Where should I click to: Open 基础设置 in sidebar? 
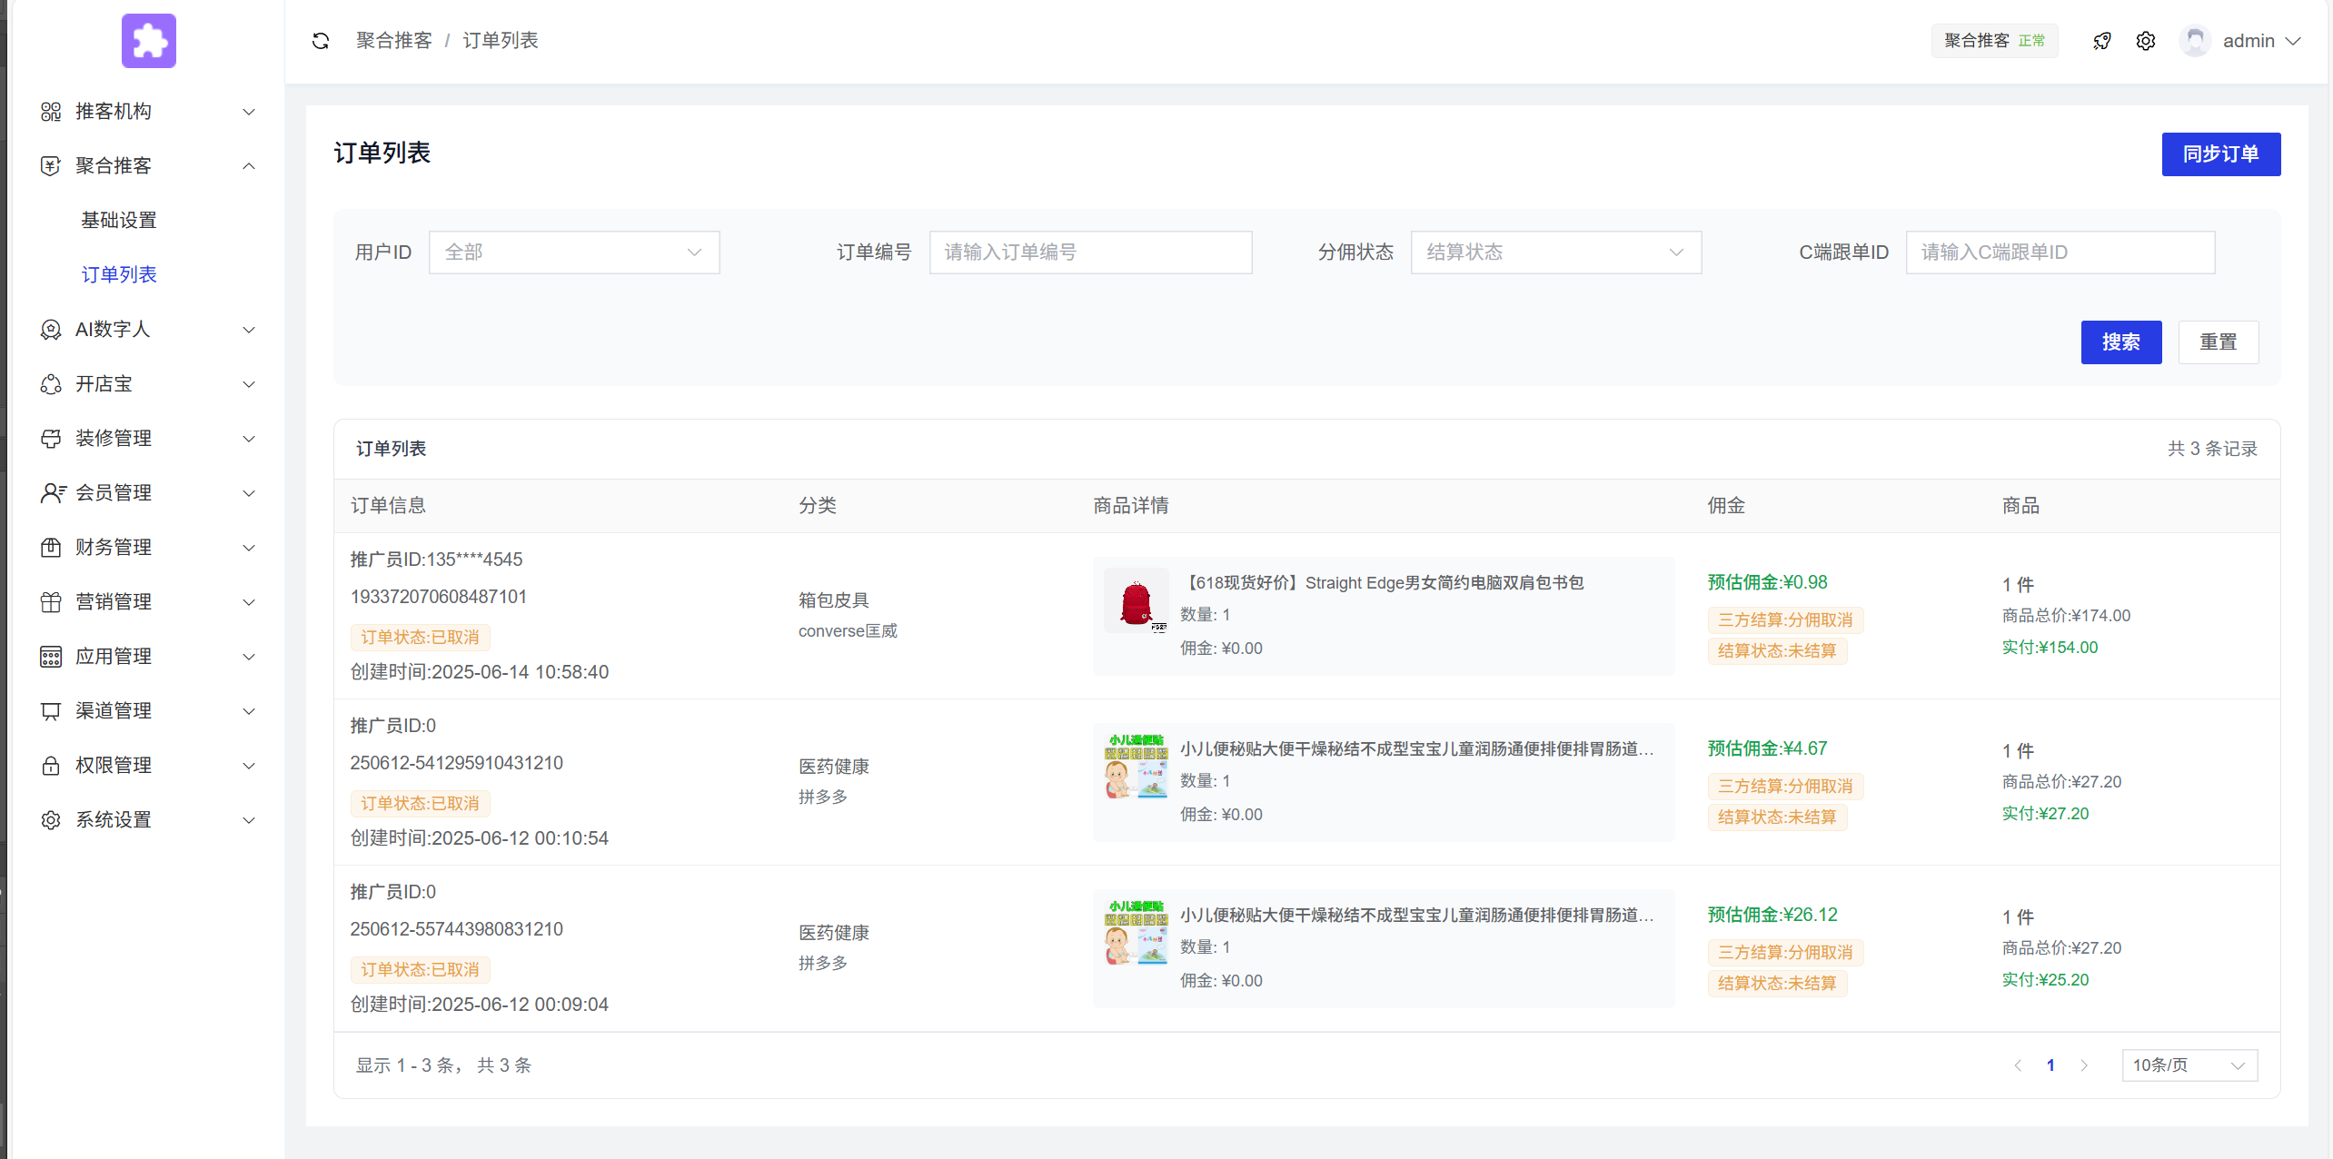[119, 221]
